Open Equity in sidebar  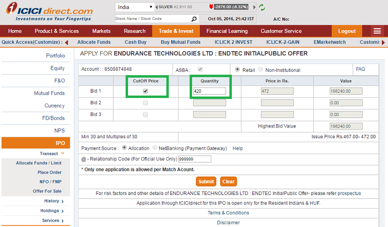pos(57,68)
